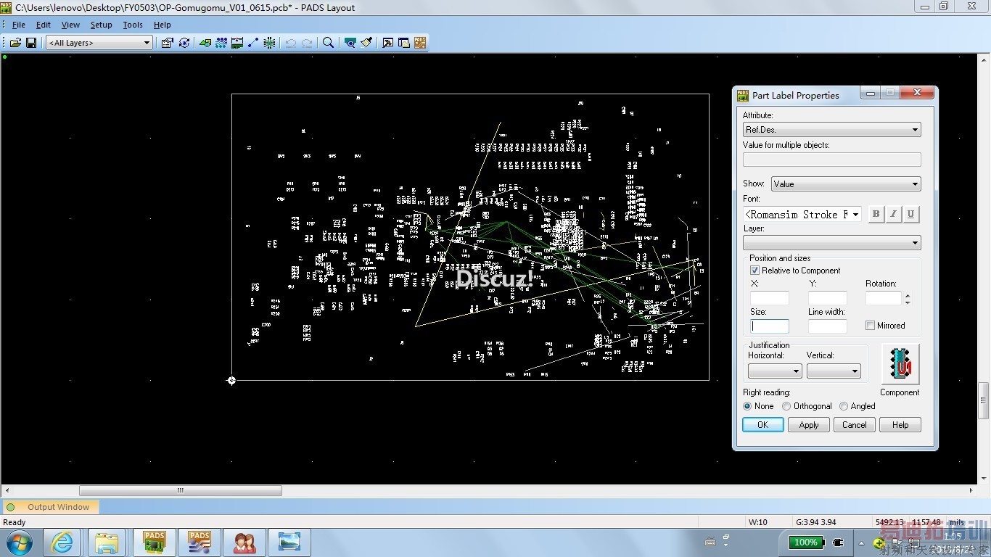The width and height of the screenshot is (991, 557).
Task: Click the board origin marker
Action: [231, 380]
